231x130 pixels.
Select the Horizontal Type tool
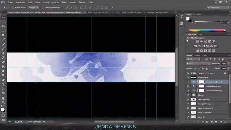coord(3,84)
